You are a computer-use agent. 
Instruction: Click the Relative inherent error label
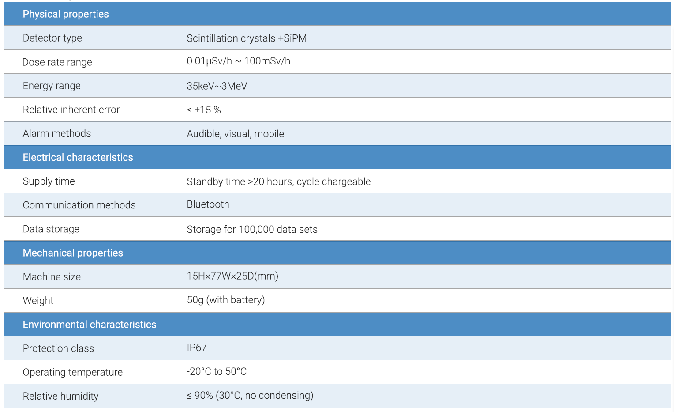coord(71,110)
